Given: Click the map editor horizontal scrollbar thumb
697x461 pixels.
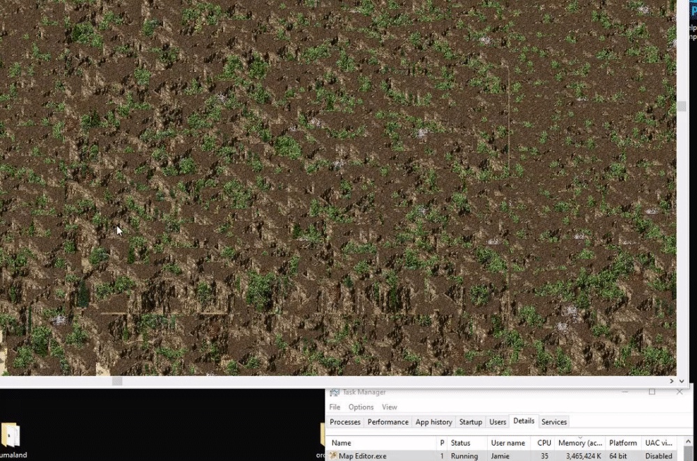Looking at the screenshot, I should pos(117,381).
